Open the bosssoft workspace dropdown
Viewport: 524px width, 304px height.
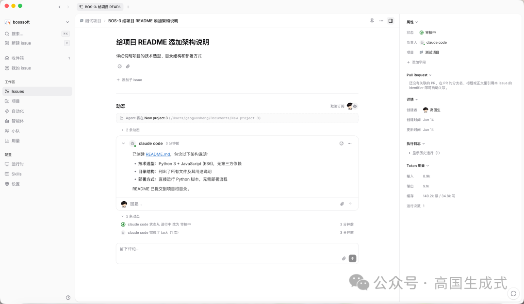(37, 22)
